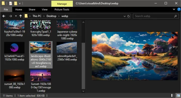Click the Properties quick access icon
181x98 pixels.
11,3
